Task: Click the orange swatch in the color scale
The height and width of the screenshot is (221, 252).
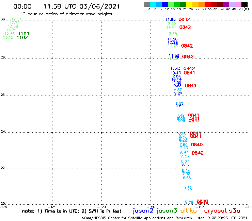Action: [202, 4]
